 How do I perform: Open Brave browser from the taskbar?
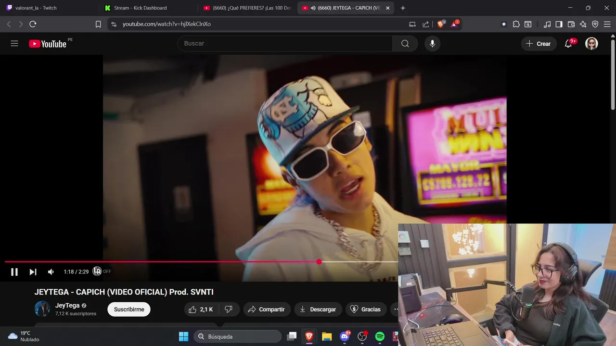tap(309, 336)
